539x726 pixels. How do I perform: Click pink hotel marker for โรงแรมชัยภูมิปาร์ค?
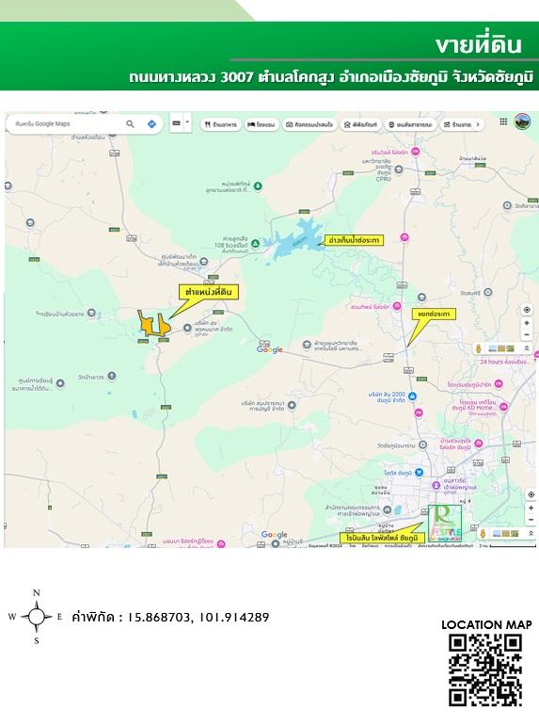point(499,384)
